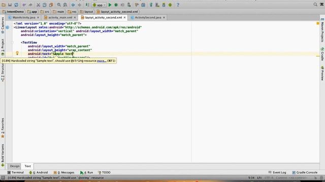325x182 pixels.
Task: Click the tool windows toggle icon in status bar
Action: [x=3, y=177]
